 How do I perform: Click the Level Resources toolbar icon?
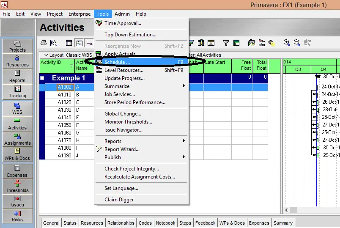[x=262, y=43]
